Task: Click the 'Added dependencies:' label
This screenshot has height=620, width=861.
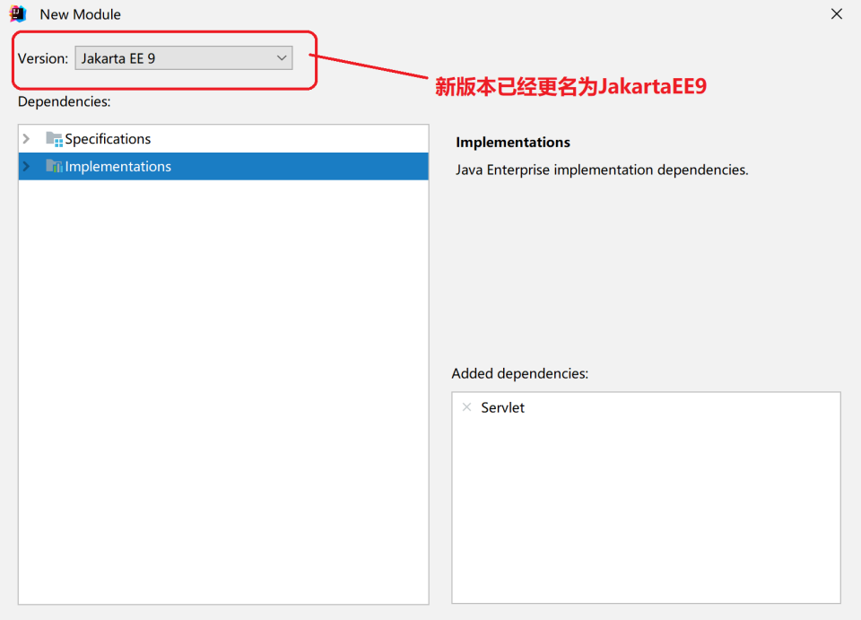Action: 520,373
